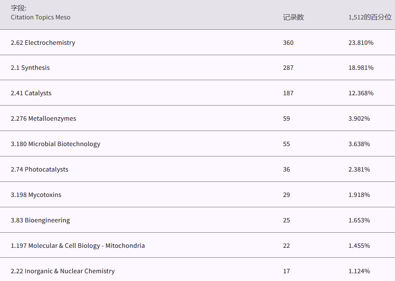Click 2.22 Inorganic & Nuclear Chemistry
This screenshot has height=281, width=395.
point(63,271)
